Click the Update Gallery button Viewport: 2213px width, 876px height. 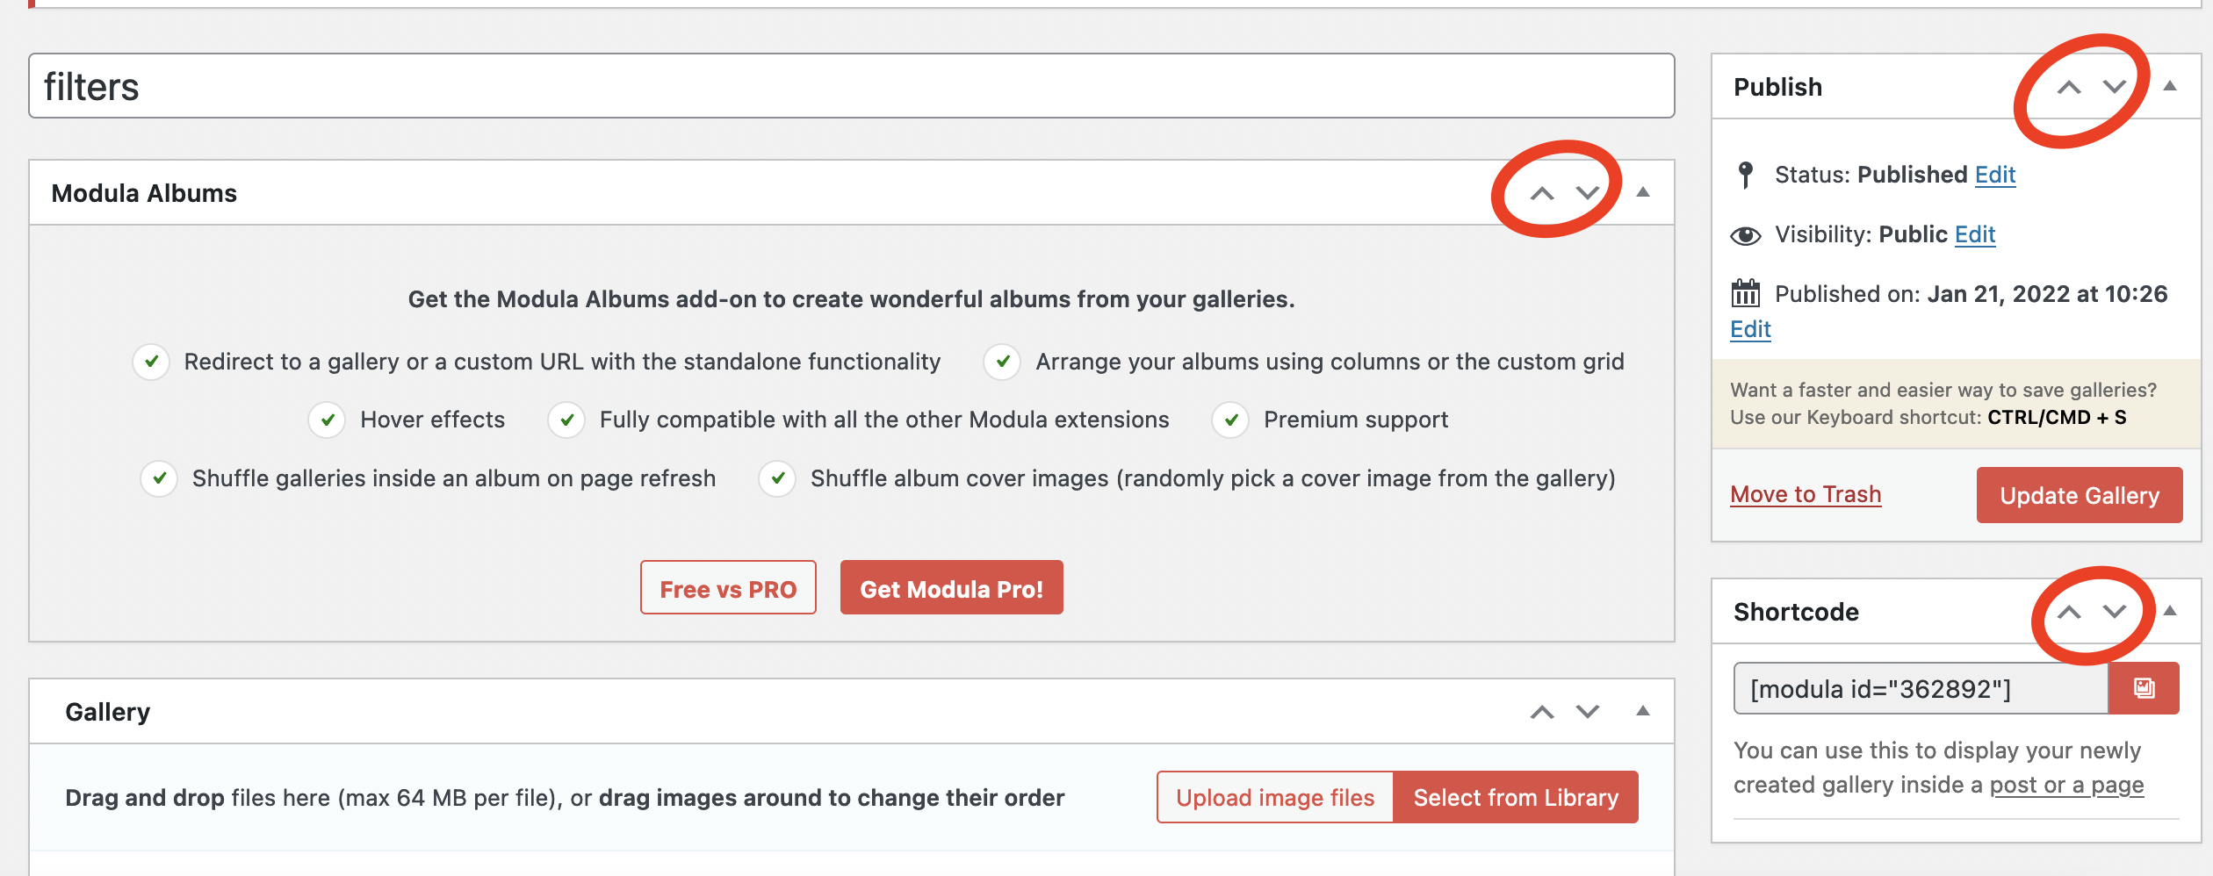click(x=2079, y=494)
